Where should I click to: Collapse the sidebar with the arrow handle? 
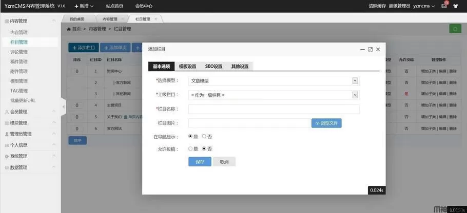point(64,106)
